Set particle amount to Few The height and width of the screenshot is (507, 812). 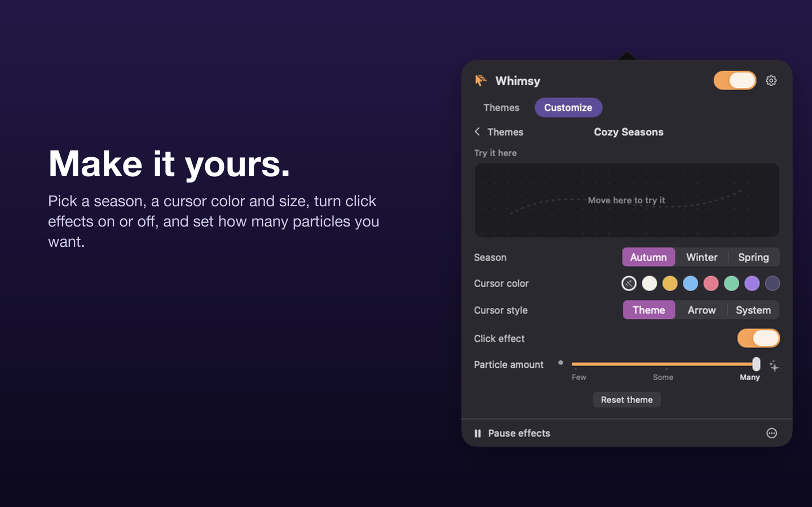(579, 377)
